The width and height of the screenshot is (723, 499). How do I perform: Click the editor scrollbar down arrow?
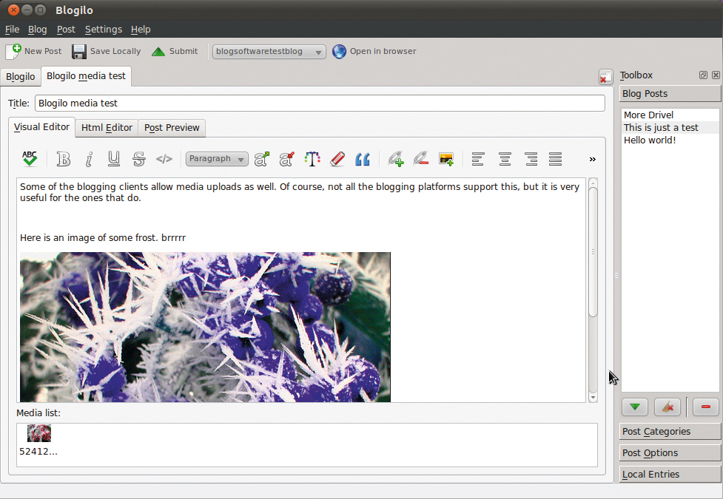click(593, 397)
